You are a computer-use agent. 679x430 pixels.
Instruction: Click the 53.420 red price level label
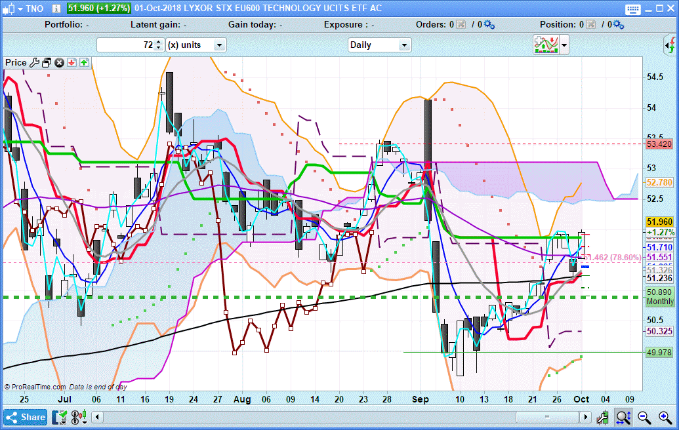click(x=659, y=144)
